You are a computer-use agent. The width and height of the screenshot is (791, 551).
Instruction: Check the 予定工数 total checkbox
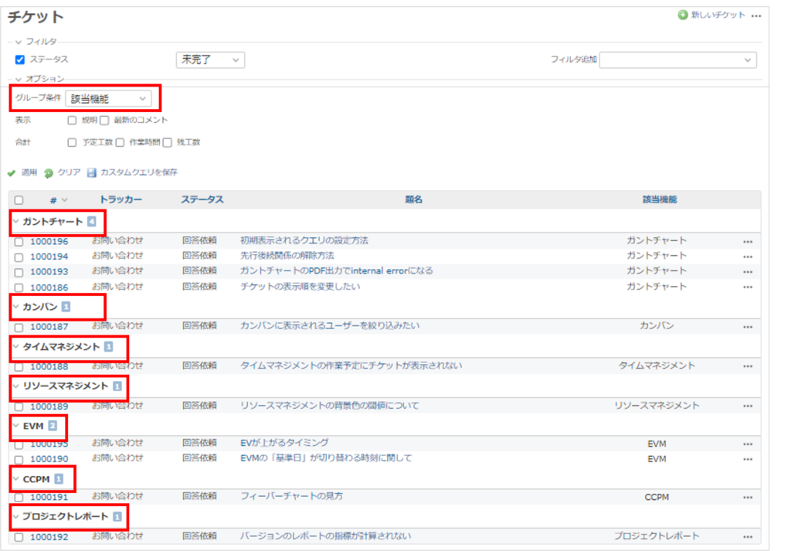72,142
